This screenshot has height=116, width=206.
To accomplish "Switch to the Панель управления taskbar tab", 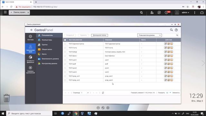I will pyautogui.click(x=19, y=12).
